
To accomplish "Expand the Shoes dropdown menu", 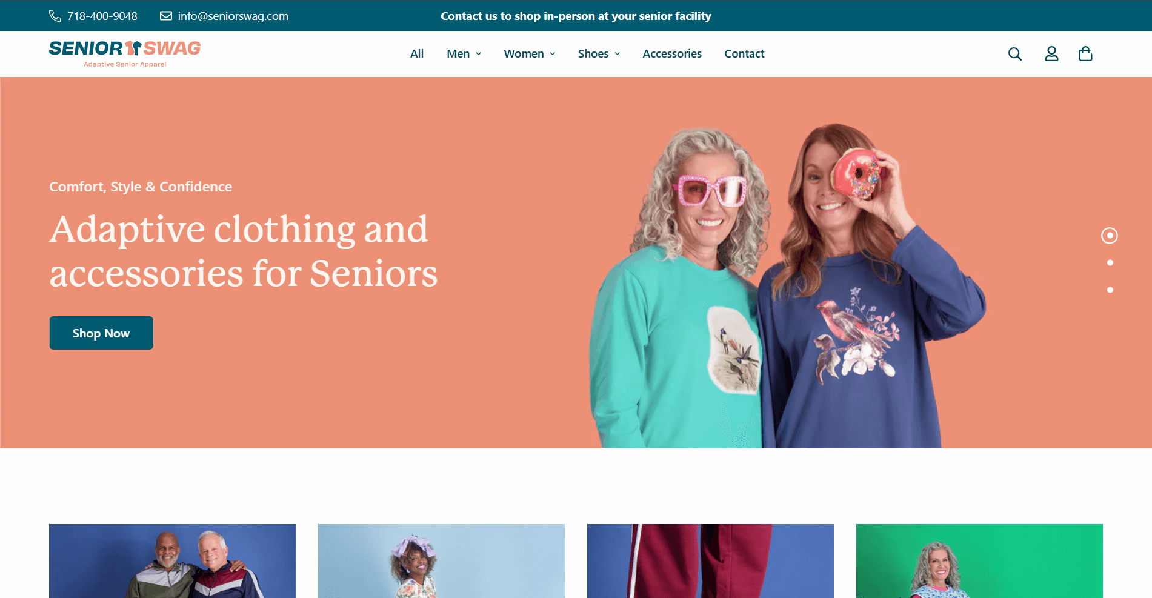I will [x=599, y=54].
